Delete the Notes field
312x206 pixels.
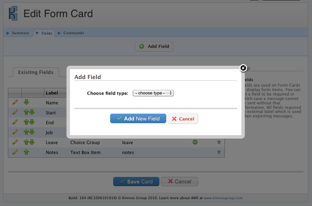[x=219, y=152]
